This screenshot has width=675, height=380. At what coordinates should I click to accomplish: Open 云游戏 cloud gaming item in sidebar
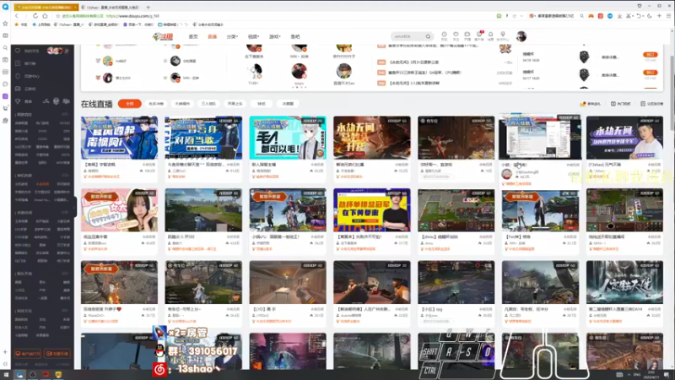pos(27,89)
